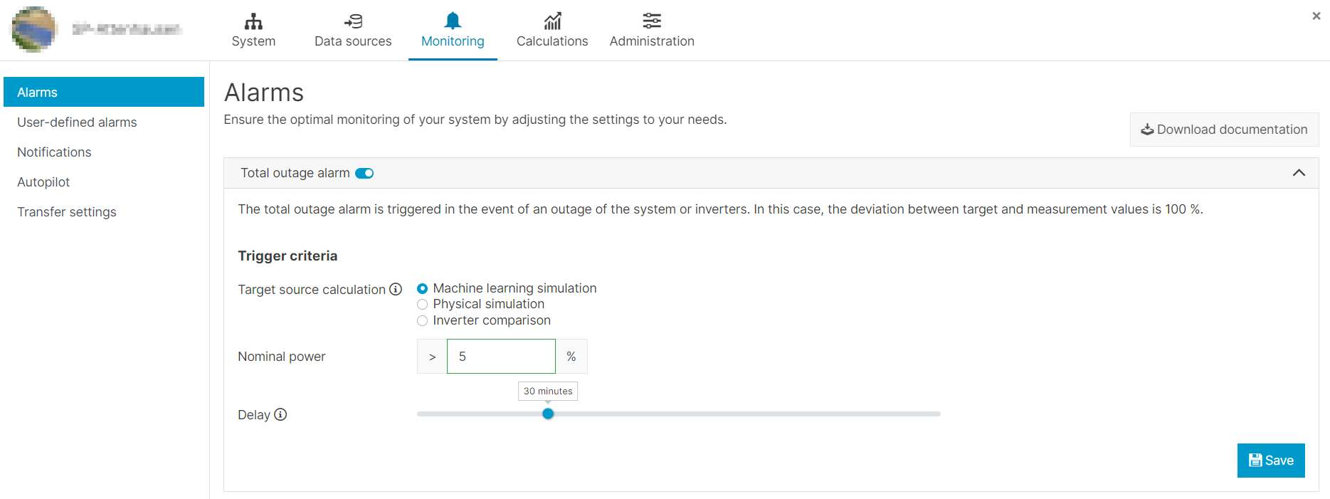Focus the Nominal power percentage field
The width and height of the screenshot is (1330, 499).
(501, 357)
